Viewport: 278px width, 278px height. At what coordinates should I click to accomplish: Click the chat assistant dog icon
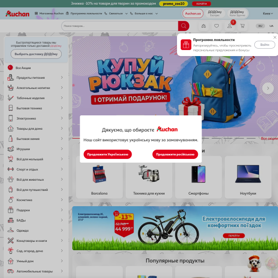click(x=254, y=264)
